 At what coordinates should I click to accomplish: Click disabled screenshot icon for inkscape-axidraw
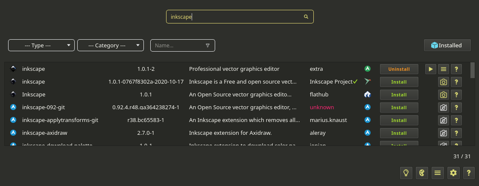coord(444,133)
